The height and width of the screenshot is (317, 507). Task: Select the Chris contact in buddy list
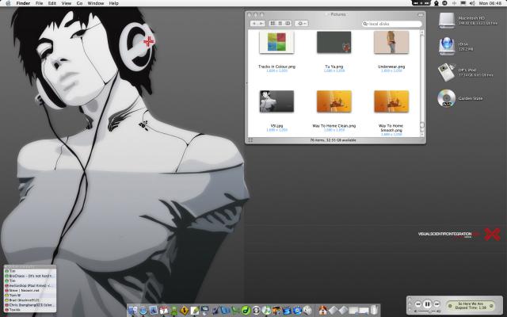(30, 305)
